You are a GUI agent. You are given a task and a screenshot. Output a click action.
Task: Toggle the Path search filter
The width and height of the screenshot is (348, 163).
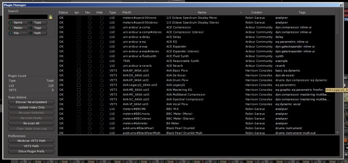(x=38, y=33)
